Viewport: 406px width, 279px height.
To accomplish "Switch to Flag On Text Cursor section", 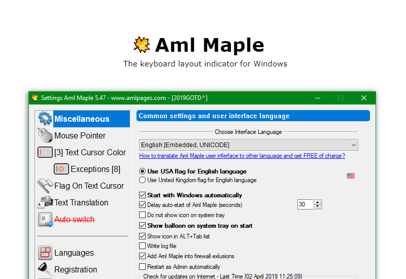I will pyautogui.click(x=89, y=186).
